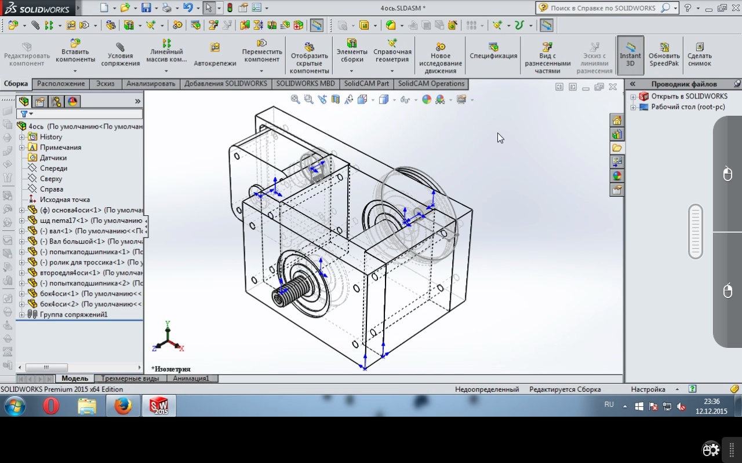The image size is (742, 463).
Task: Click Section View icon in view toolbar
Action: (x=336, y=100)
